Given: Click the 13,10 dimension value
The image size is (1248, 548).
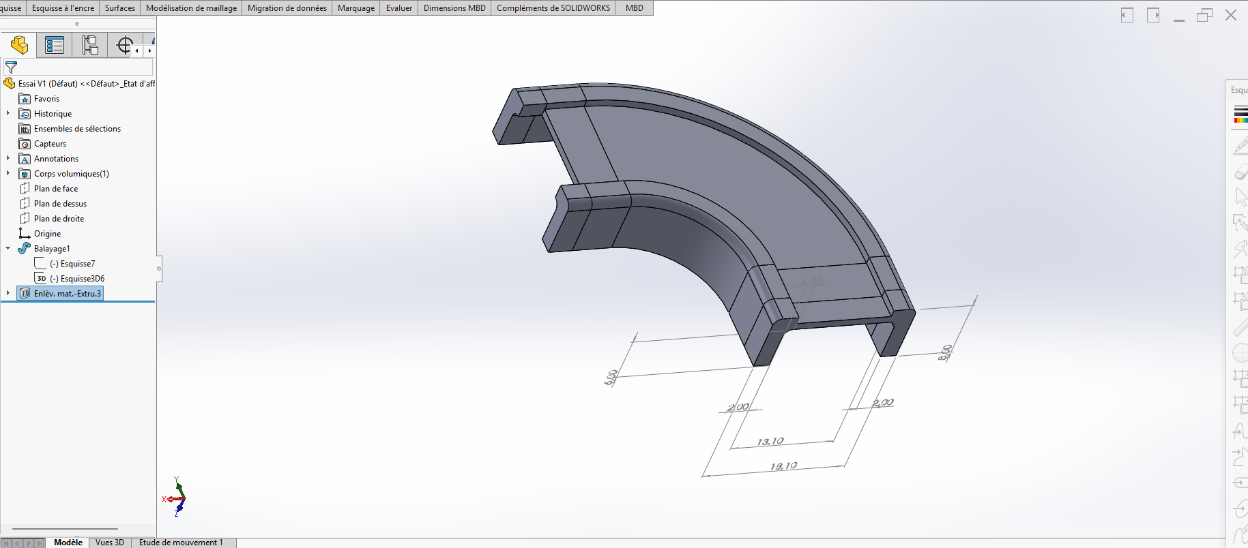Looking at the screenshot, I should 770,442.
